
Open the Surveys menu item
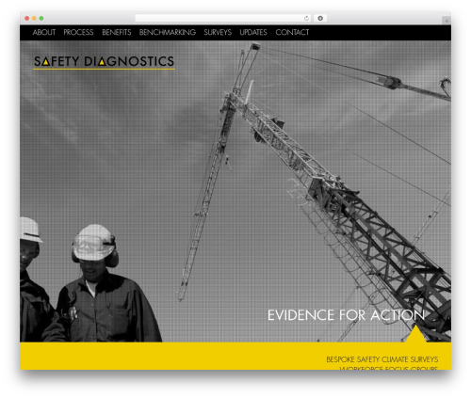click(x=218, y=32)
